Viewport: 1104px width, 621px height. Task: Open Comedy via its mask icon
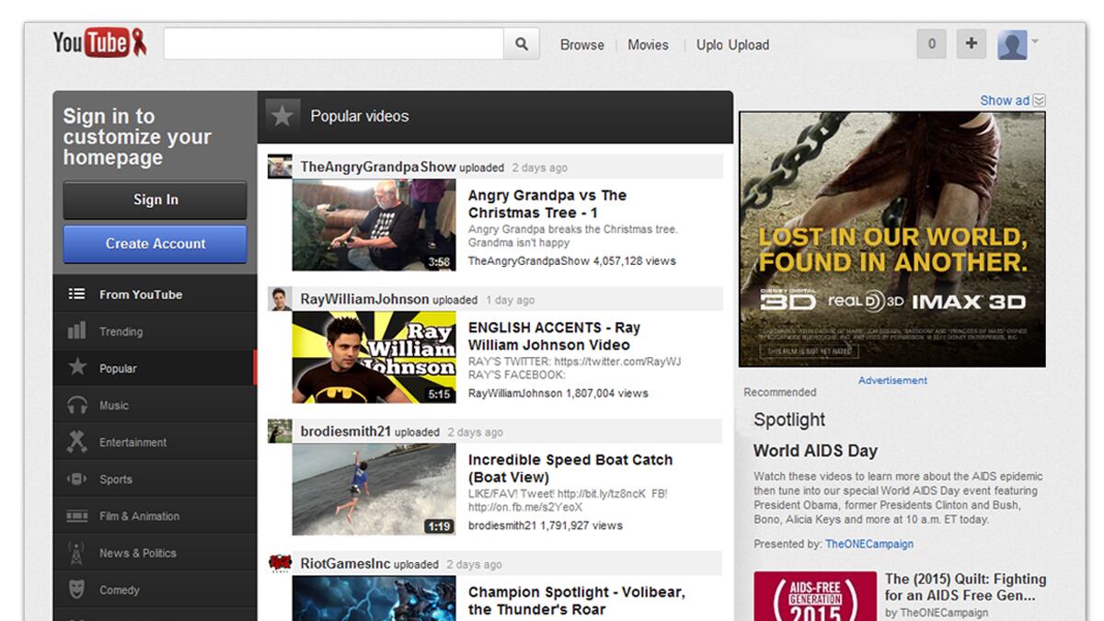click(76, 589)
